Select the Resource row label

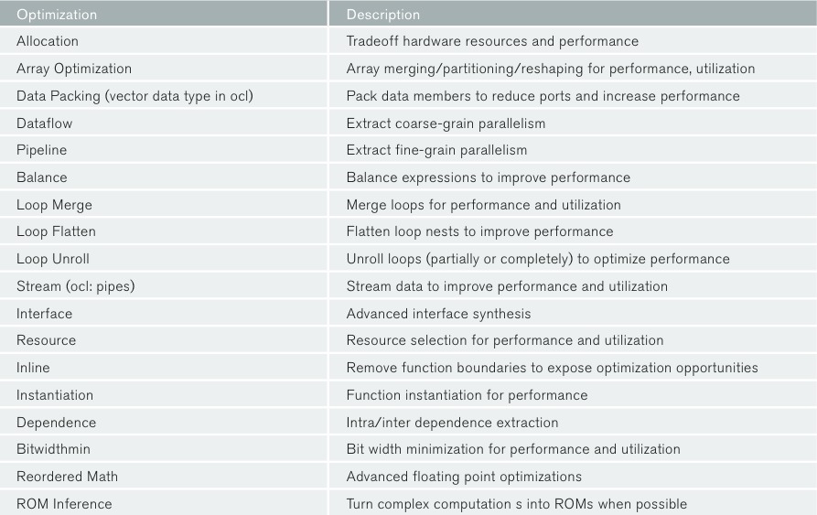pos(47,340)
